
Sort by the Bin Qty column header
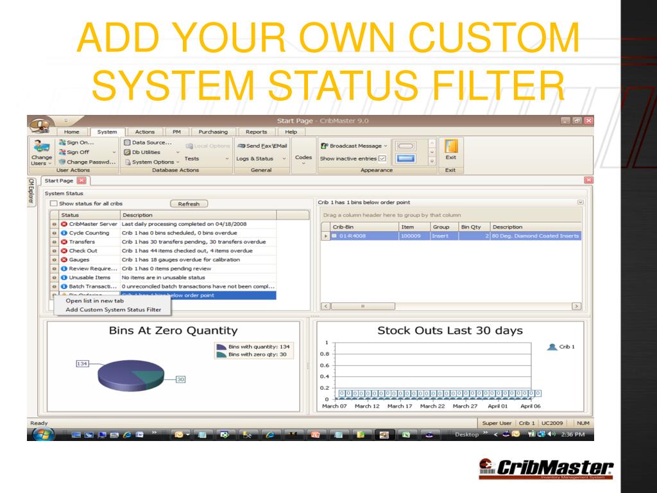[x=474, y=227]
